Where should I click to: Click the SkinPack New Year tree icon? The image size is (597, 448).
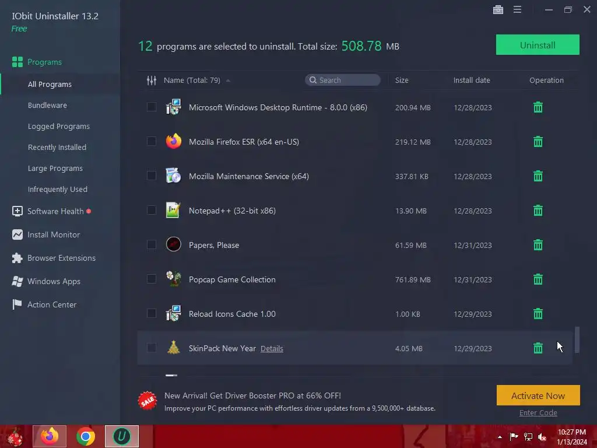point(173,348)
